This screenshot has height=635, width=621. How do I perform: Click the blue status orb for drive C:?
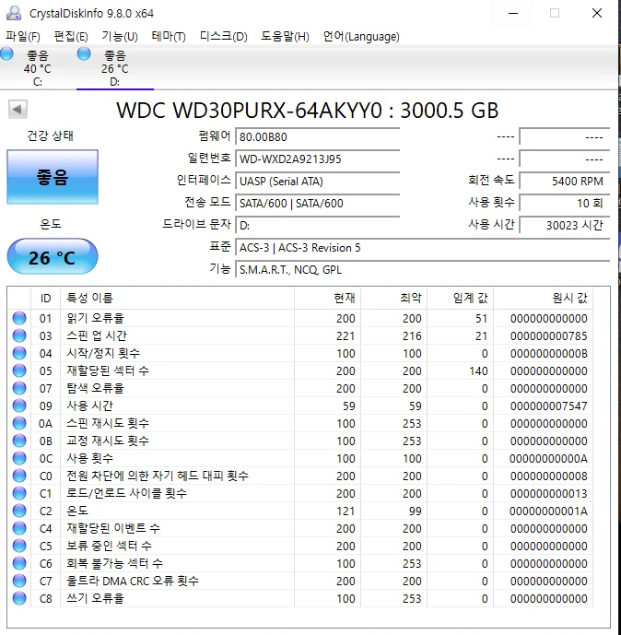pyautogui.click(x=6, y=53)
